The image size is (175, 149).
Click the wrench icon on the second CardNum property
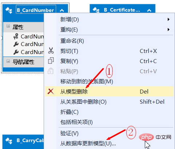tap(16, 44)
